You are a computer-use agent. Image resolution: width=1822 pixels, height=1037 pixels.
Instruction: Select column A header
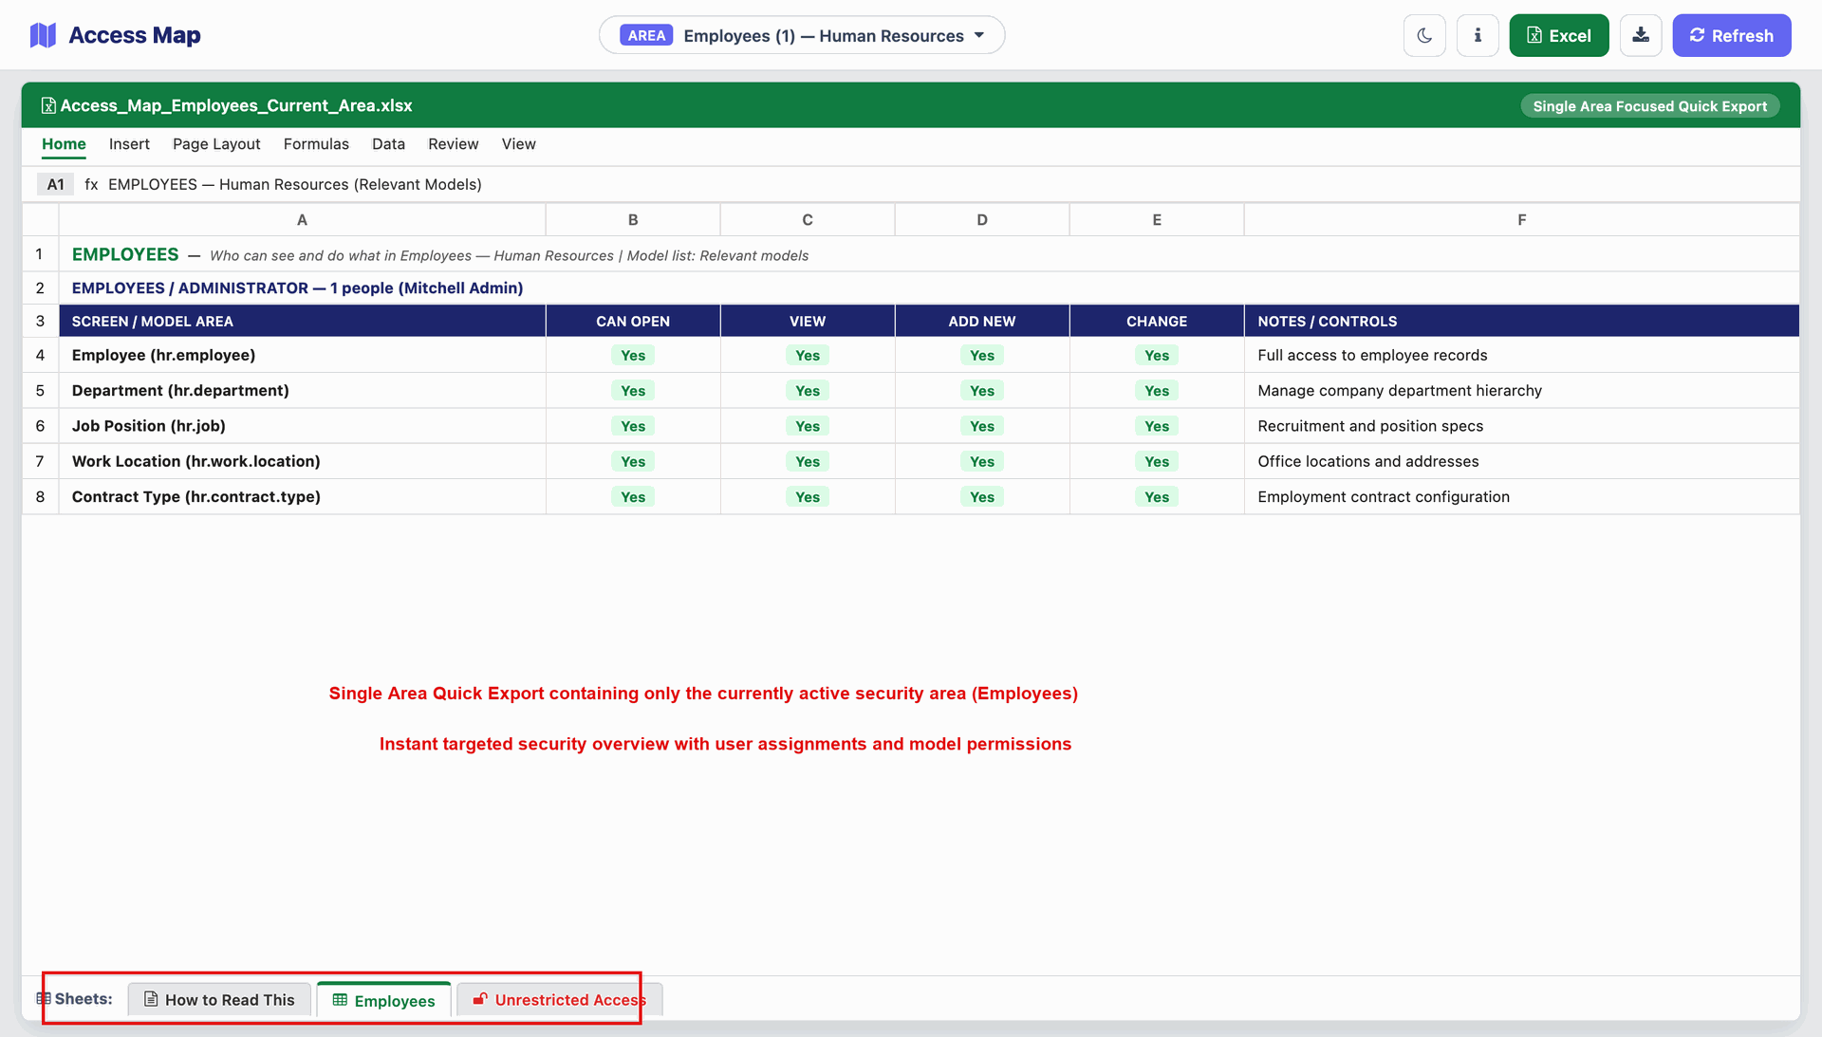pyautogui.click(x=302, y=220)
